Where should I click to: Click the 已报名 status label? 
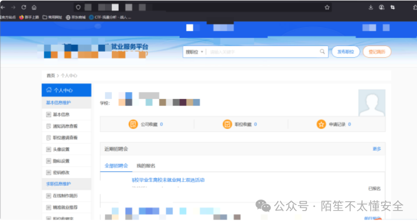374,189
